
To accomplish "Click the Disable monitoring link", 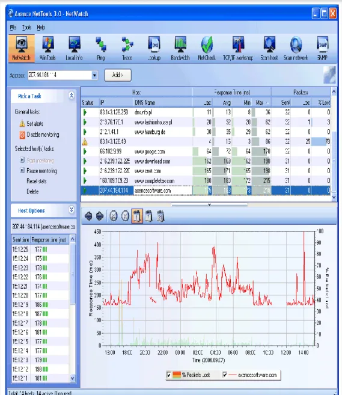I will coord(43,135).
